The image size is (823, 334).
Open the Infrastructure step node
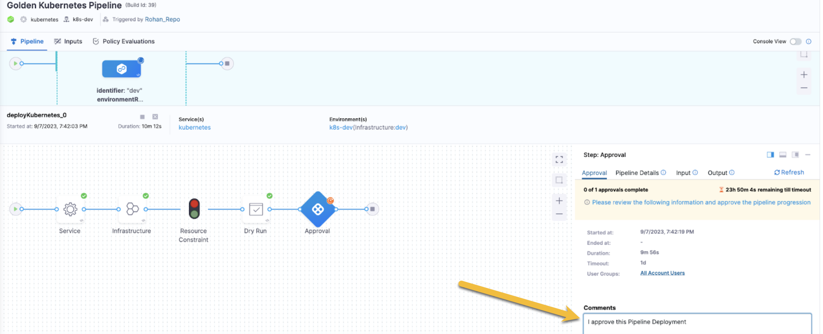pos(132,209)
